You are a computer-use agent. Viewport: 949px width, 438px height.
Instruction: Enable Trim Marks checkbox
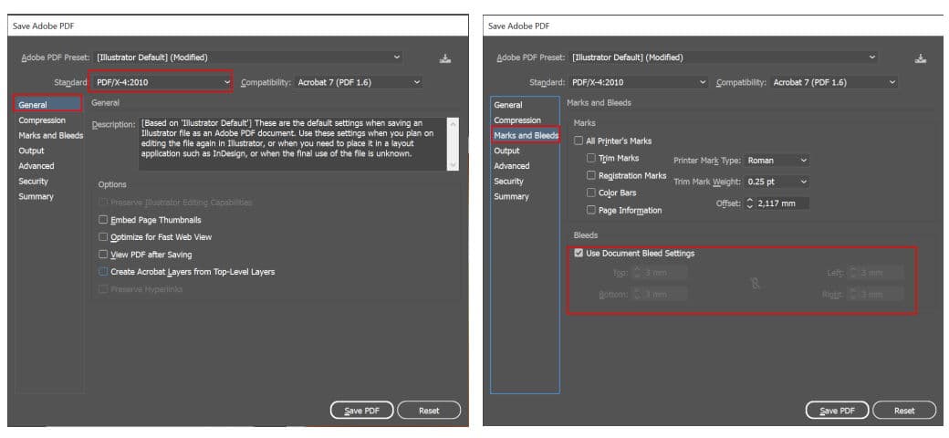pos(591,158)
